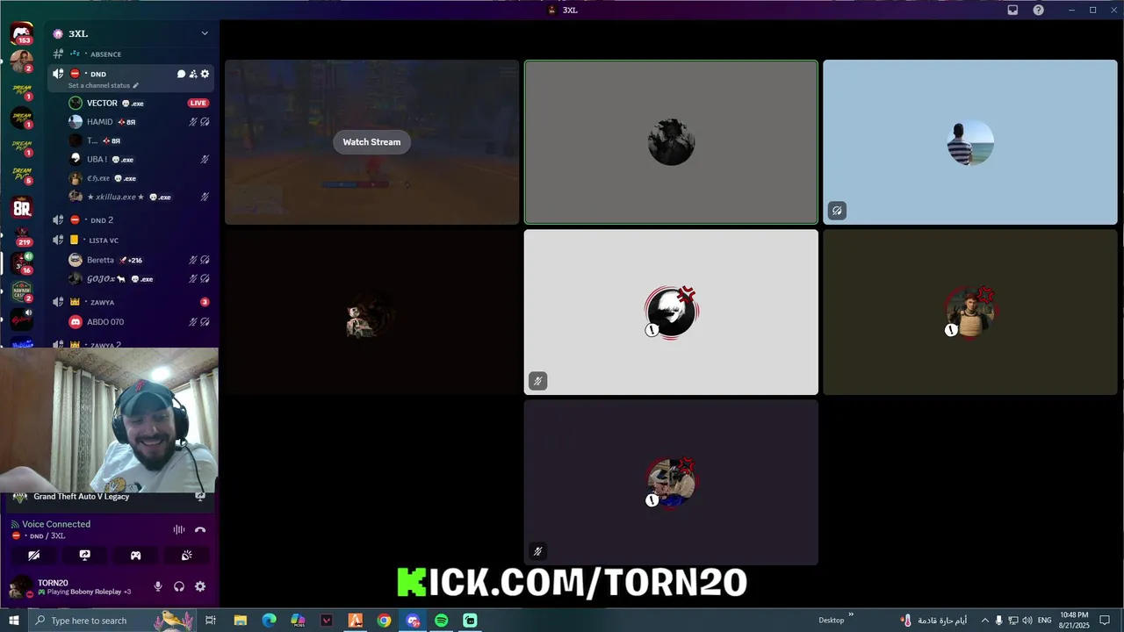
Task: Select the olive-colored participant tile
Action: pyautogui.click(x=970, y=312)
